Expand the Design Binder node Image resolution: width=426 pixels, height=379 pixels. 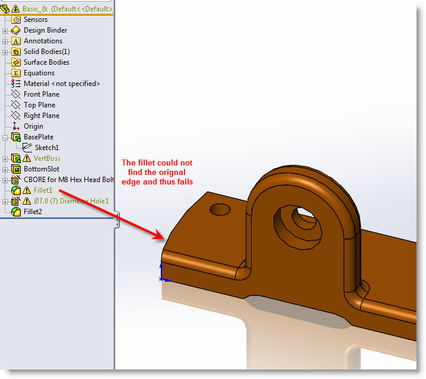tap(5, 30)
